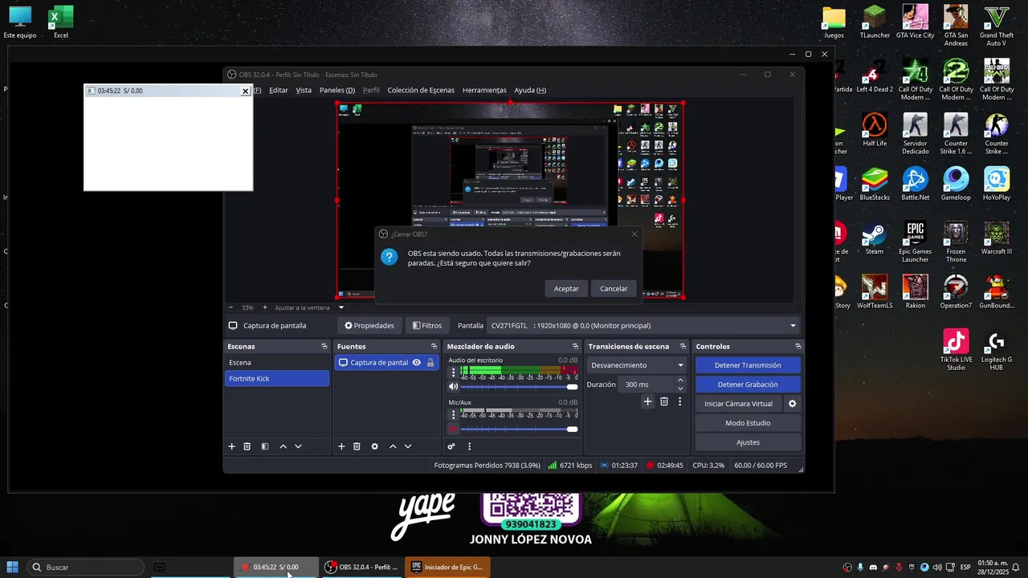Screen dimensions: 1028x578
Task: Open Editar menu in OBS
Action: [278, 90]
